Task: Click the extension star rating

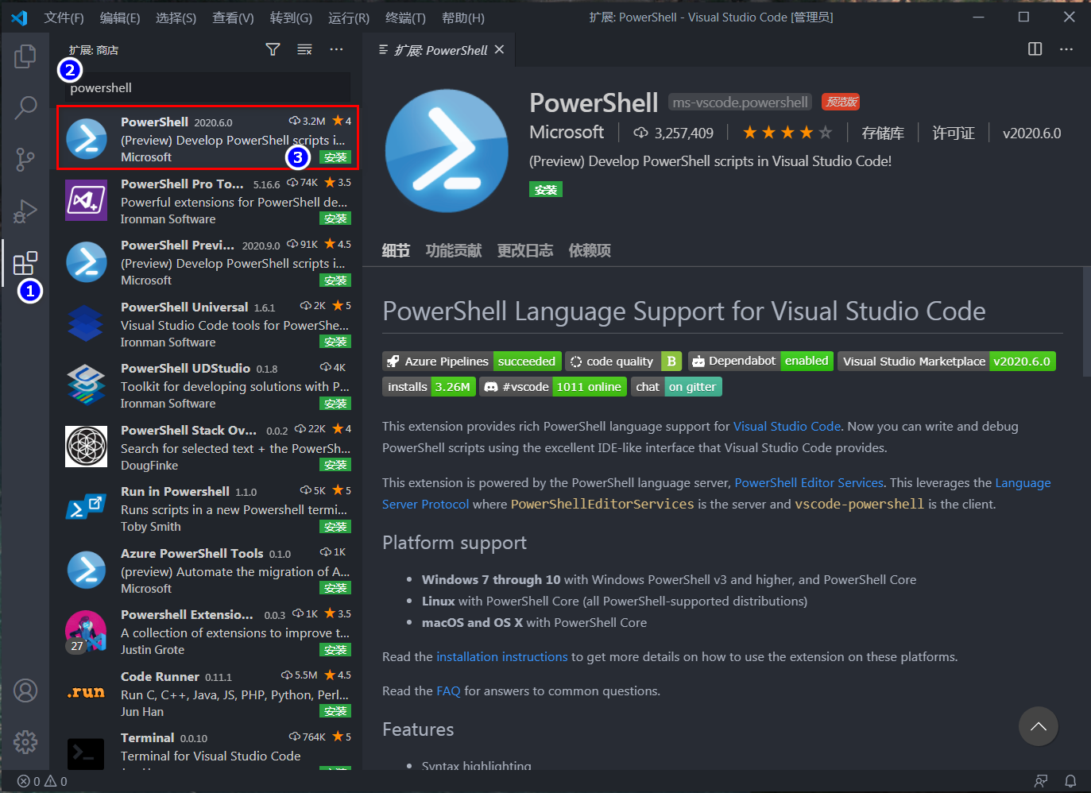Action: [787, 133]
